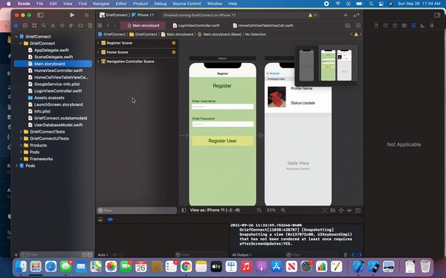Show the History inspector icon
The image size is (446, 278).
click(x=385, y=25)
